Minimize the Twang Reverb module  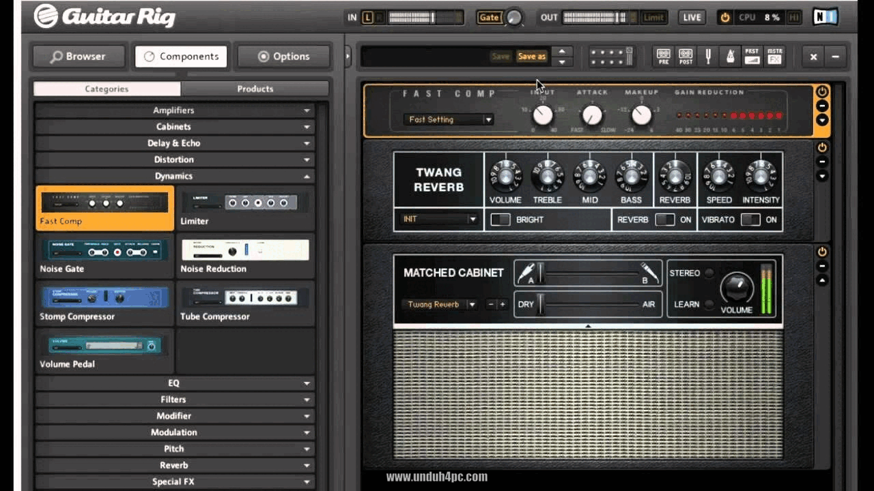(822, 162)
